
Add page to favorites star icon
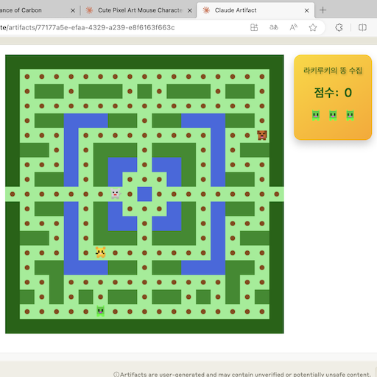point(313,27)
